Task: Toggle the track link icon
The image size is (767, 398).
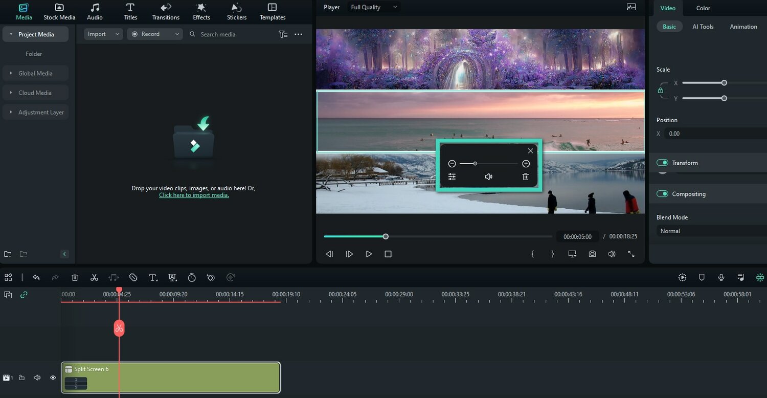Action: pos(24,295)
